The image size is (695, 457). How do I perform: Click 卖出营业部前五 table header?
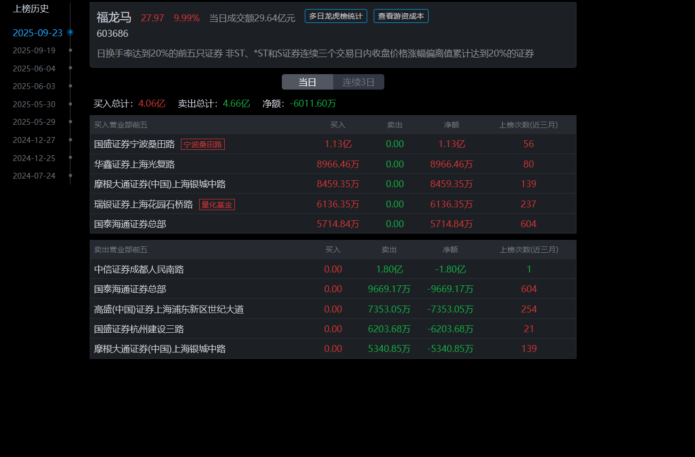(121, 250)
